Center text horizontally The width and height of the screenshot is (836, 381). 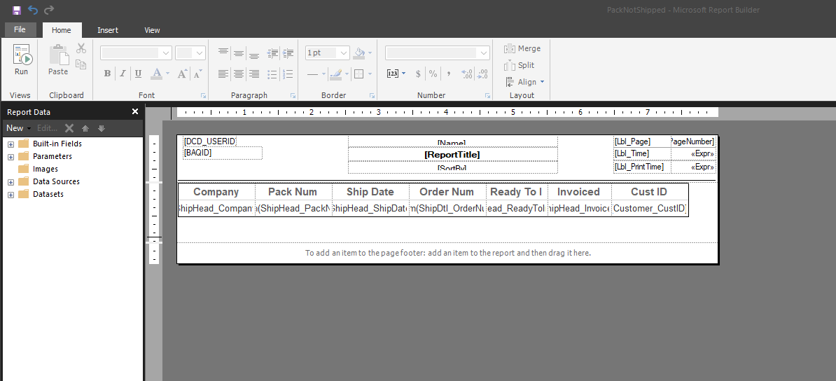[239, 74]
